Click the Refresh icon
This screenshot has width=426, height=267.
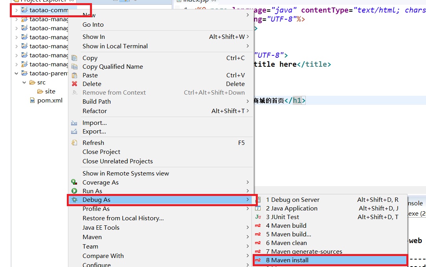[74, 143]
